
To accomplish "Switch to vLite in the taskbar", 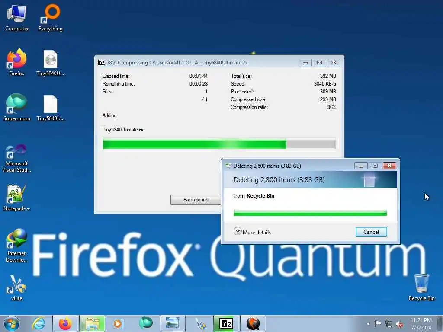I will [x=200, y=323].
